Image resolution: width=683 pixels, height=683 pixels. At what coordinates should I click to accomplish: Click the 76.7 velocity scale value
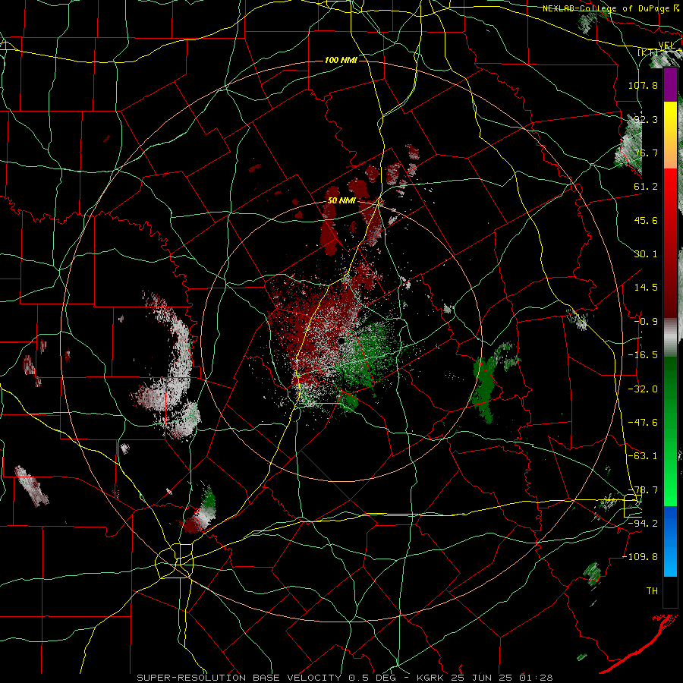coord(646,153)
